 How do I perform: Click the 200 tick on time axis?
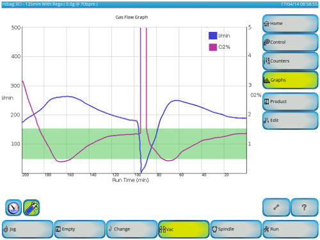(26, 175)
